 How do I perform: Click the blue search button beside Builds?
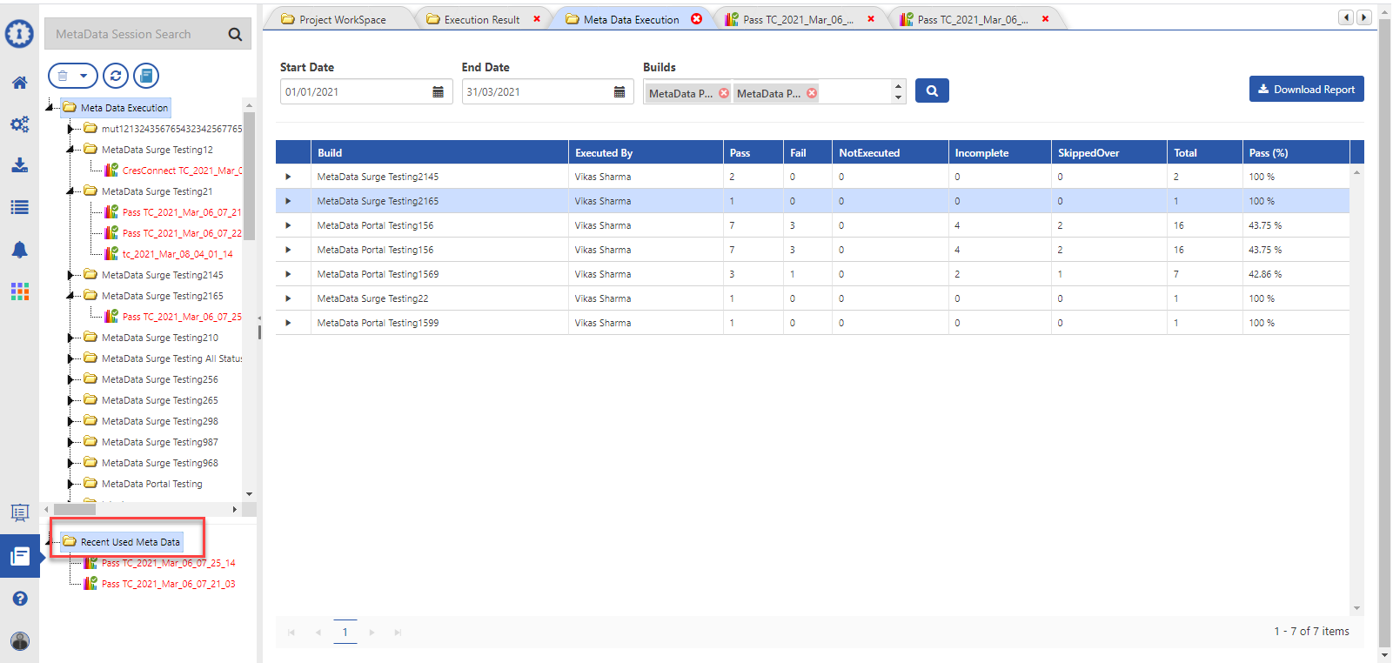(931, 90)
